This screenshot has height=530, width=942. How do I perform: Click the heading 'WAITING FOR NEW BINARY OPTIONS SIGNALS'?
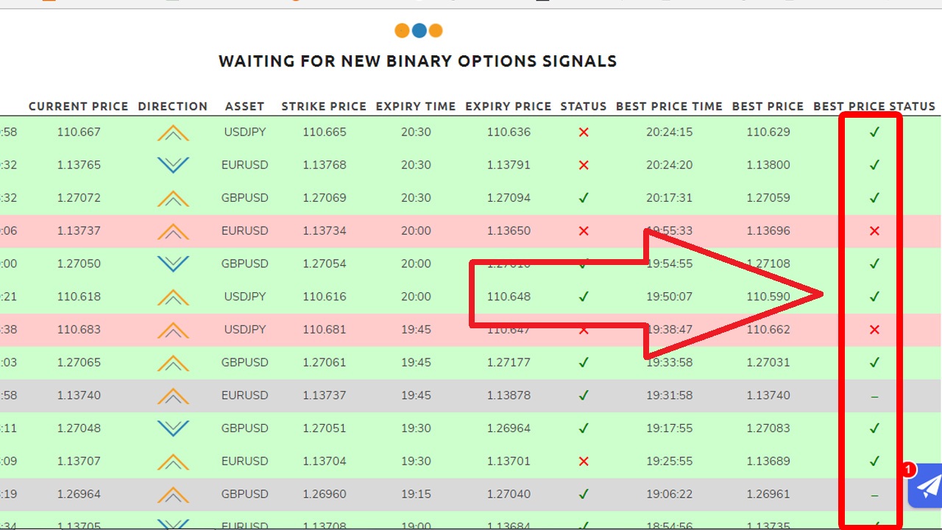(418, 61)
